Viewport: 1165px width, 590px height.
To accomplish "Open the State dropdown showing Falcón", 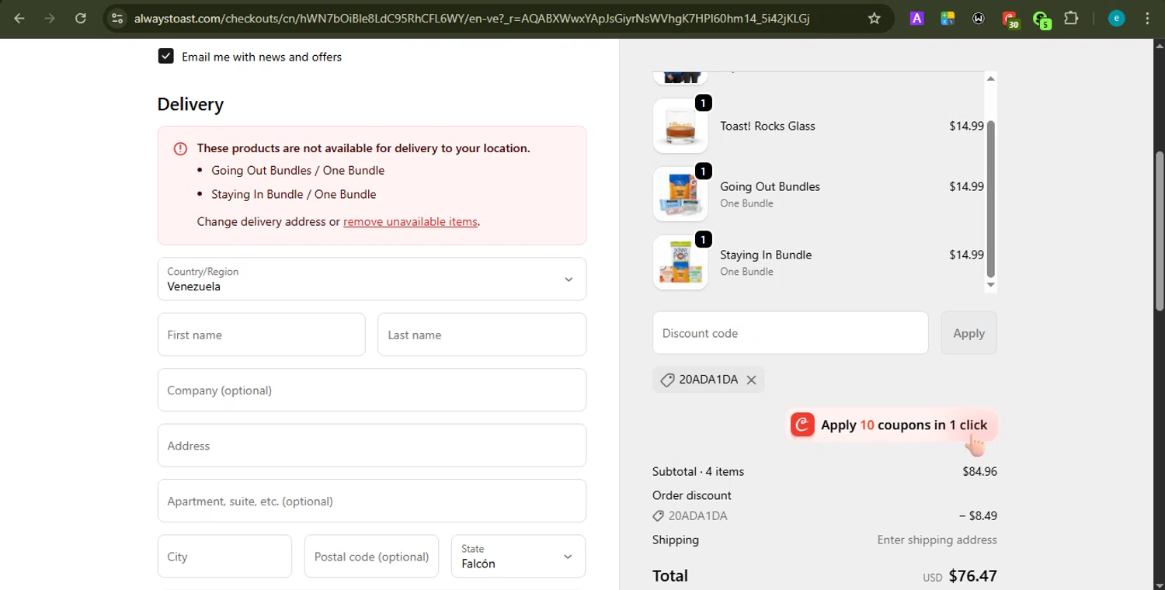I will 518,557.
